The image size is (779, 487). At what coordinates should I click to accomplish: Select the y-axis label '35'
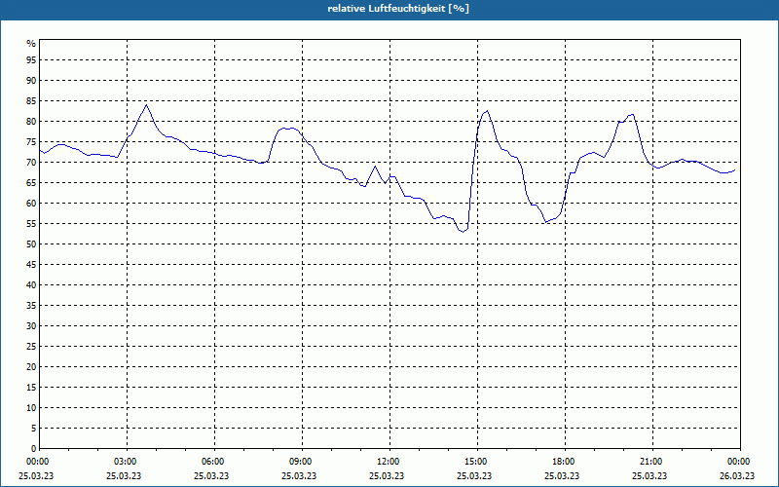tap(31, 306)
